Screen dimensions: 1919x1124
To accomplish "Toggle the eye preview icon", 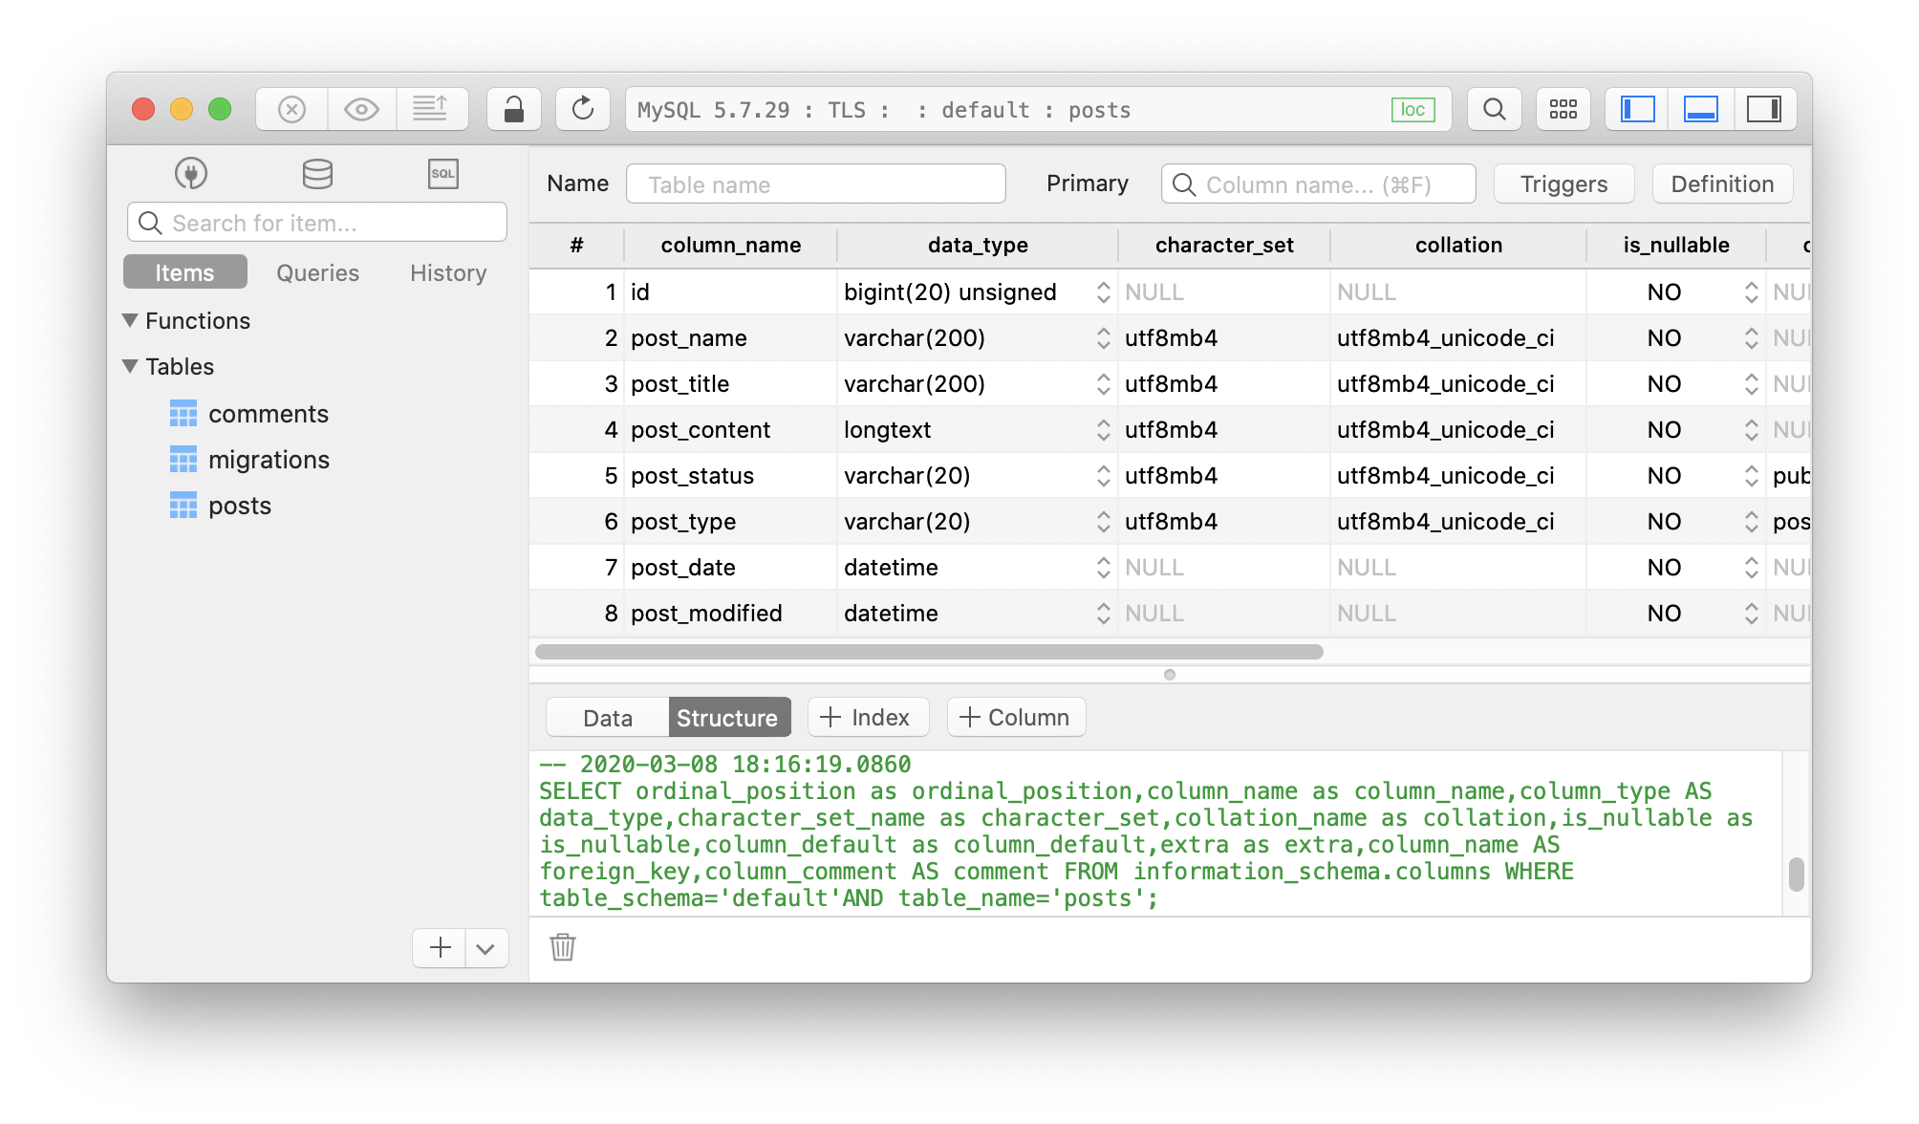I will tap(361, 110).
